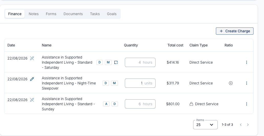
Task: Click the M badge on the Night-Time Sleepover charge
Action: [114, 83]
